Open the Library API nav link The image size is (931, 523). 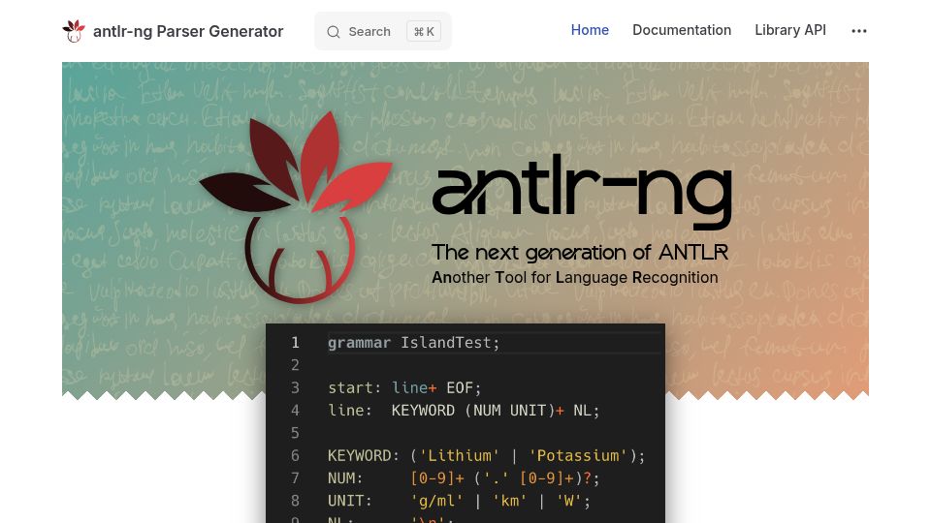click(x=790, y=30)
